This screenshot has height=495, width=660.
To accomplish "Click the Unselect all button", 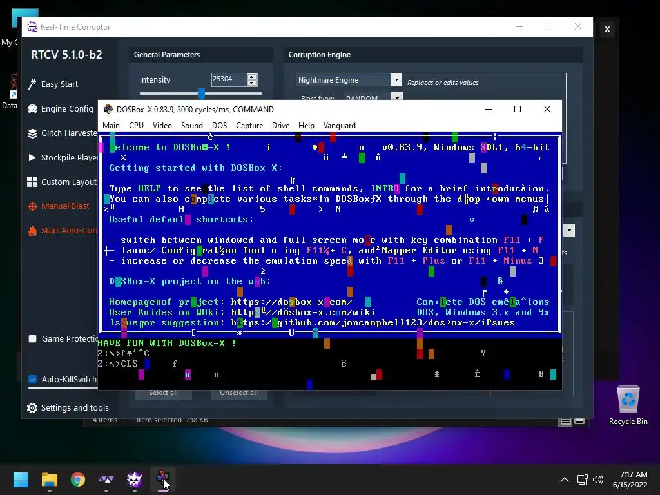I will point(238,393).
